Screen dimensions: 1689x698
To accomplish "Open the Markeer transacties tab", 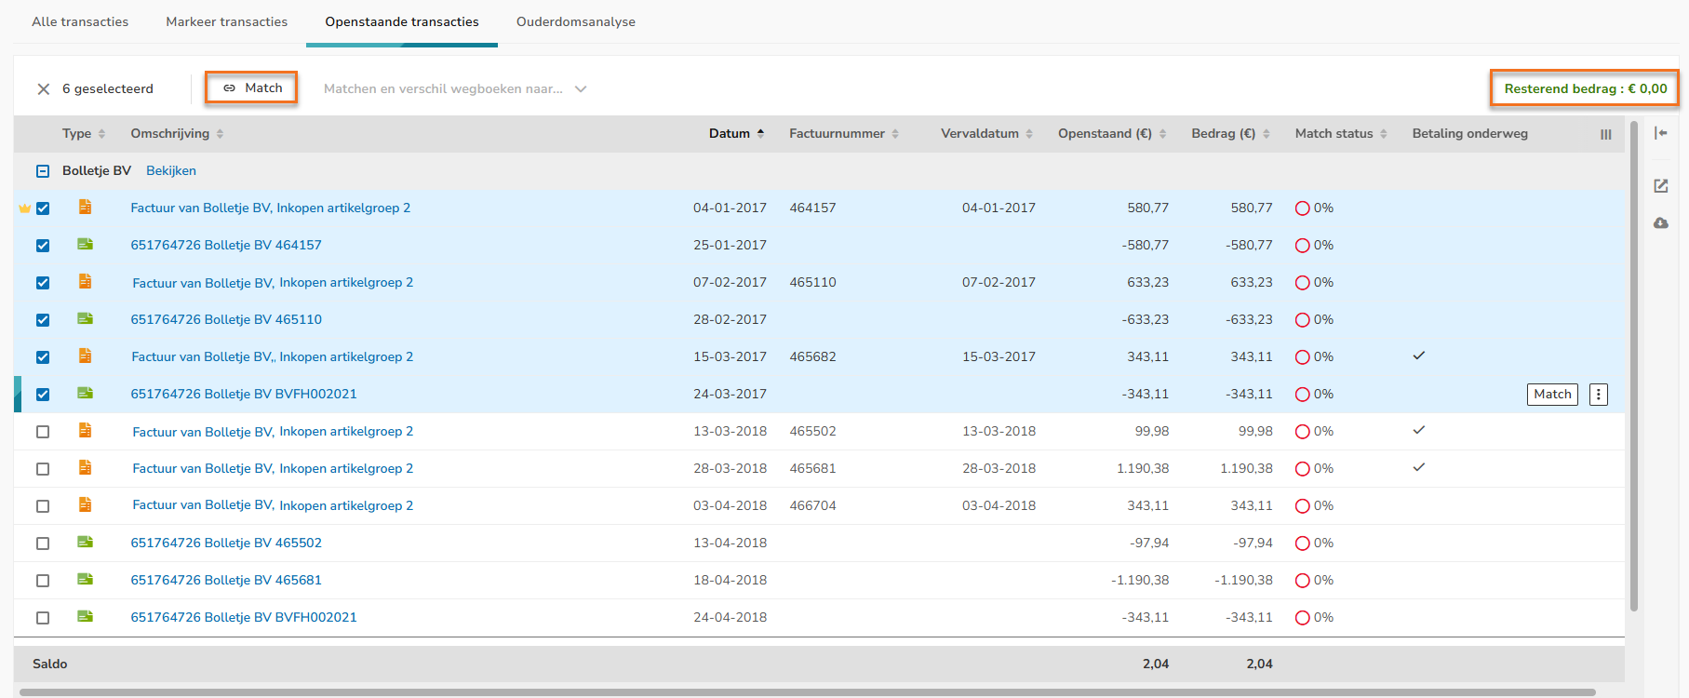I will coord(227,21).
